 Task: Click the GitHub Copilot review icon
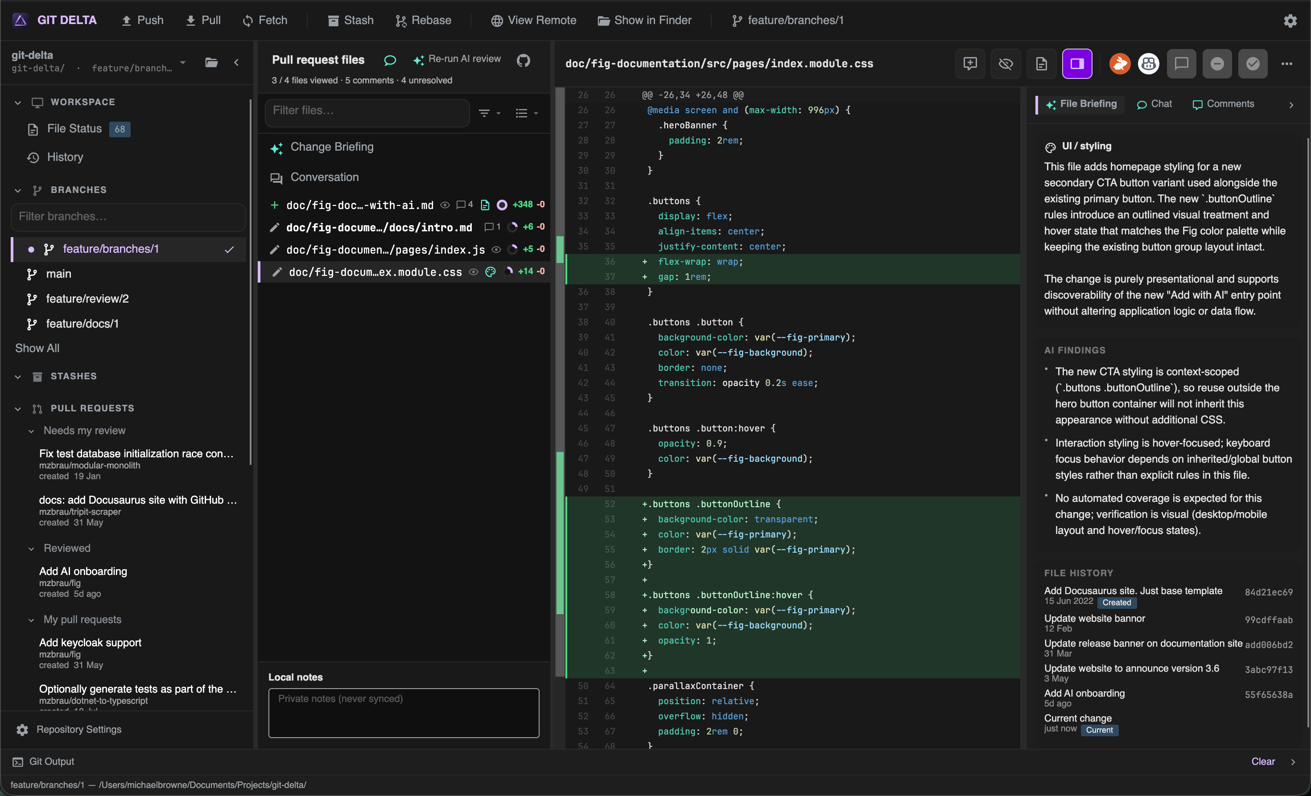pyautogui.click(x=1148, y=64)
